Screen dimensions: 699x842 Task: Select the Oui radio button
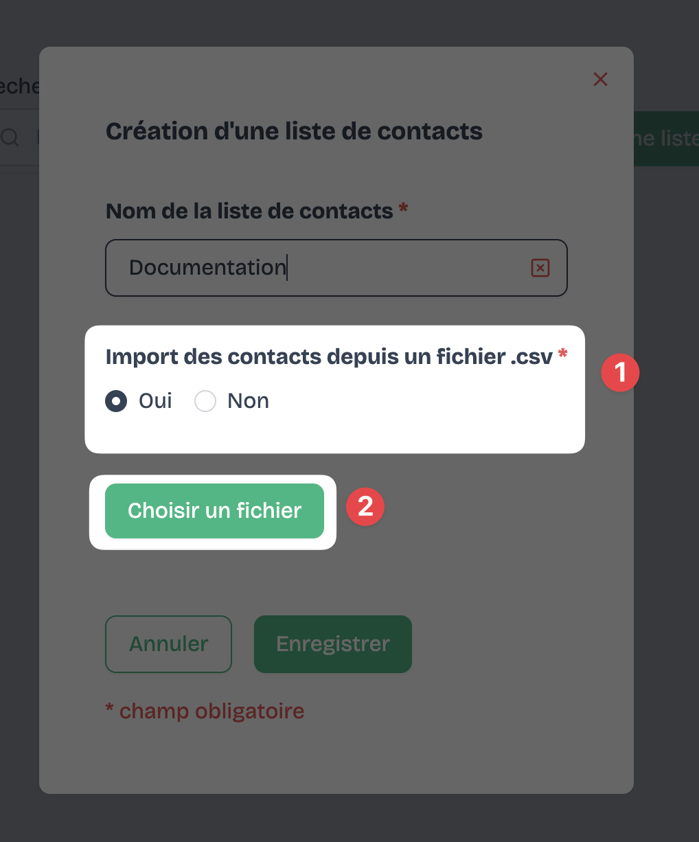(x=116, y=401)
